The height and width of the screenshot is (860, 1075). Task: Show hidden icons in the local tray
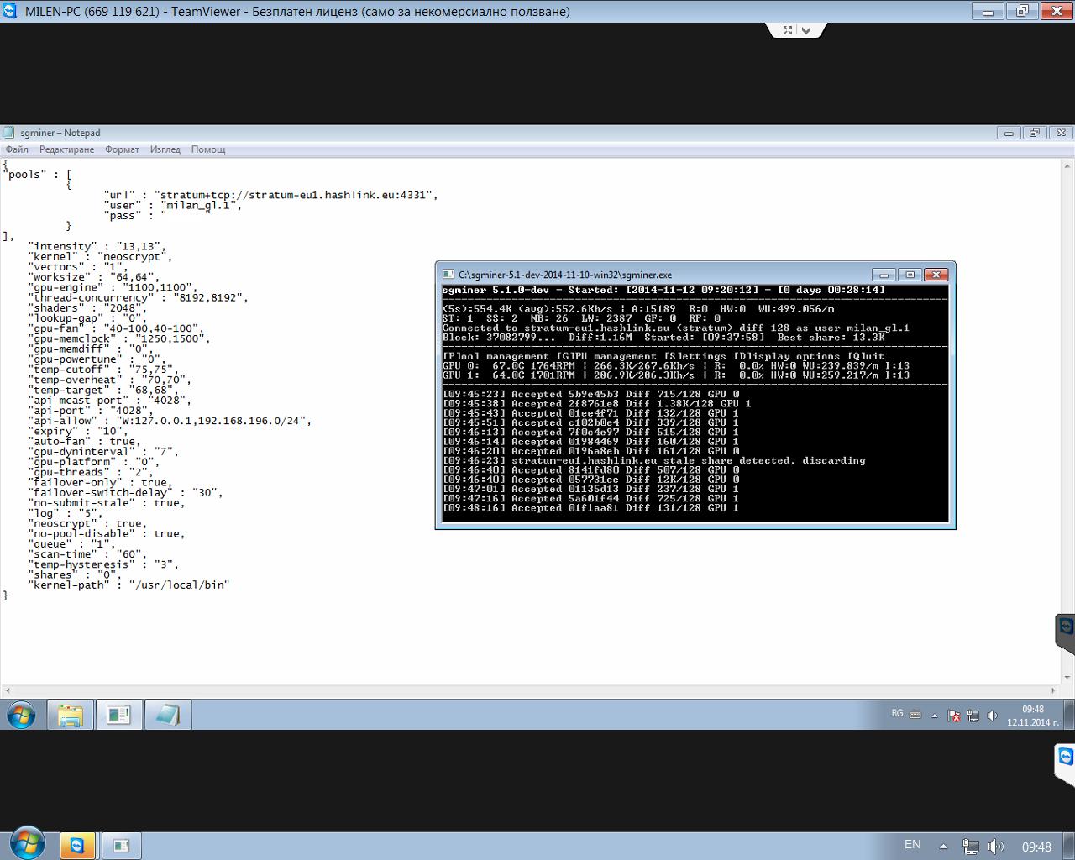click(x=943, y=847)
